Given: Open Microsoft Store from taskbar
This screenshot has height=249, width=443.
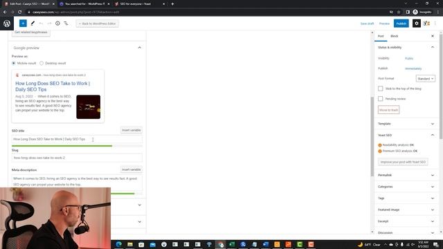Looking at the screenshot, I should click(141, 244).
